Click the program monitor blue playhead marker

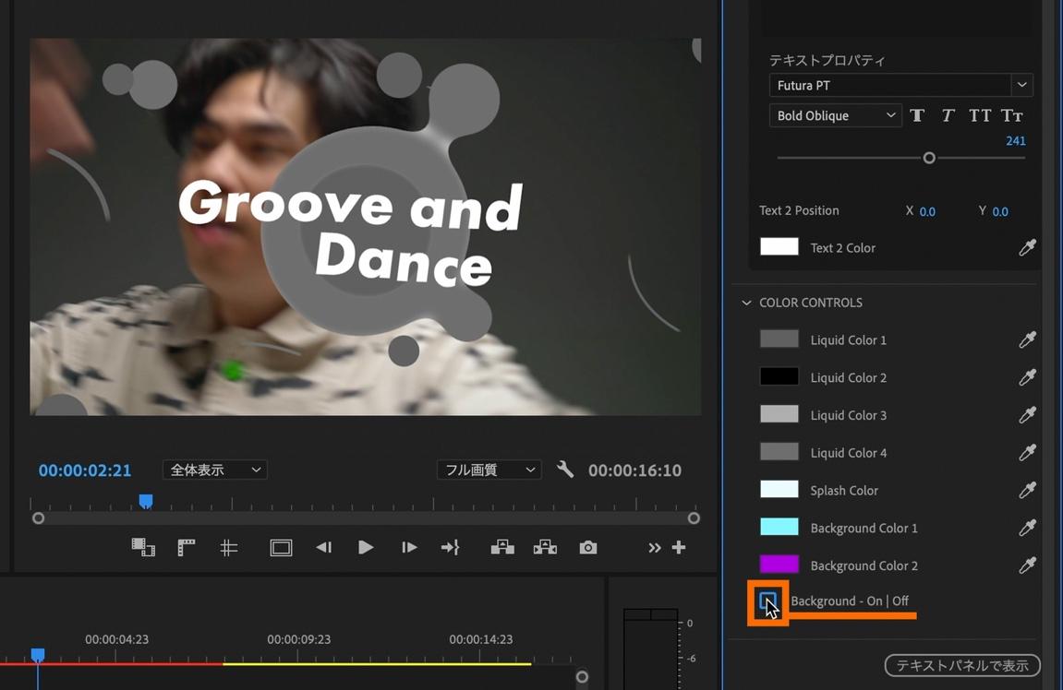click(x=146, y=501)
